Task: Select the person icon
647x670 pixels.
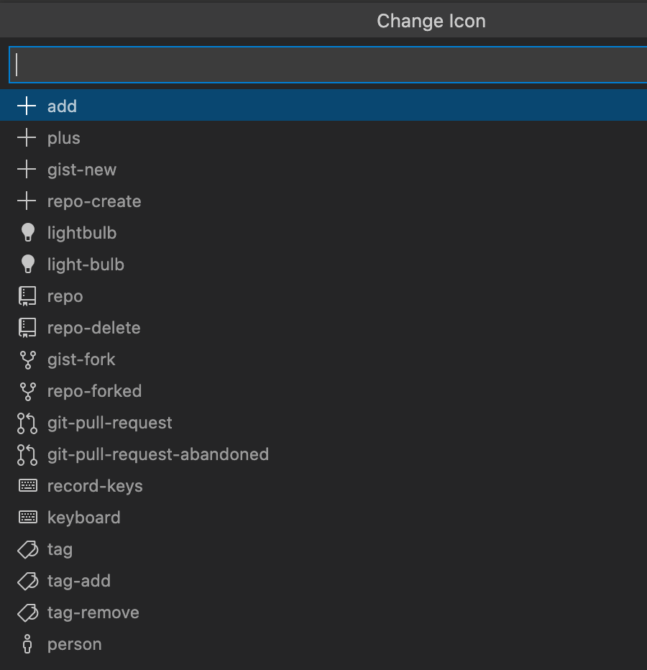Action: click(74, 644)
